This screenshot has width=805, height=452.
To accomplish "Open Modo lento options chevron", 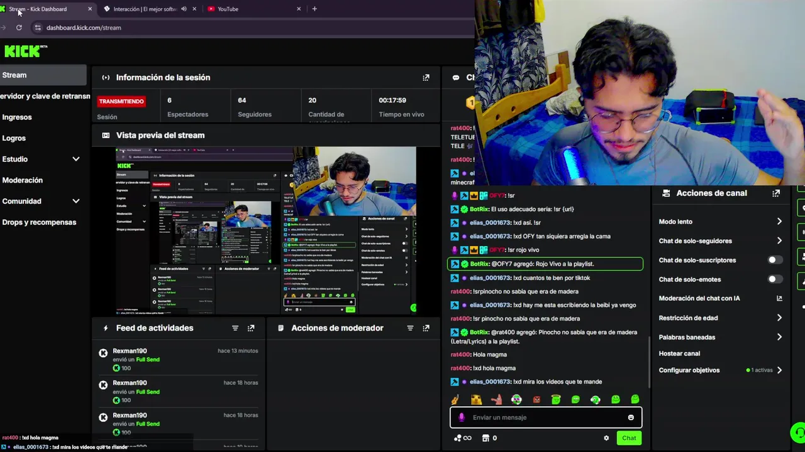I will (779, 222).
